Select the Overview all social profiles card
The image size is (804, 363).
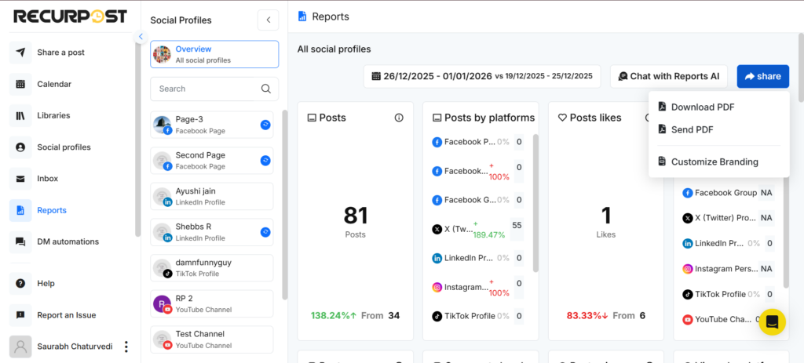coord(214,54)
